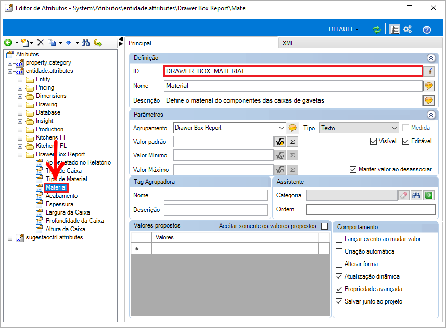Expand the property.category tree node
Image resolution: width=446 pixels, height=328 pixels.
pyautogui.click(x=10, y=63)
